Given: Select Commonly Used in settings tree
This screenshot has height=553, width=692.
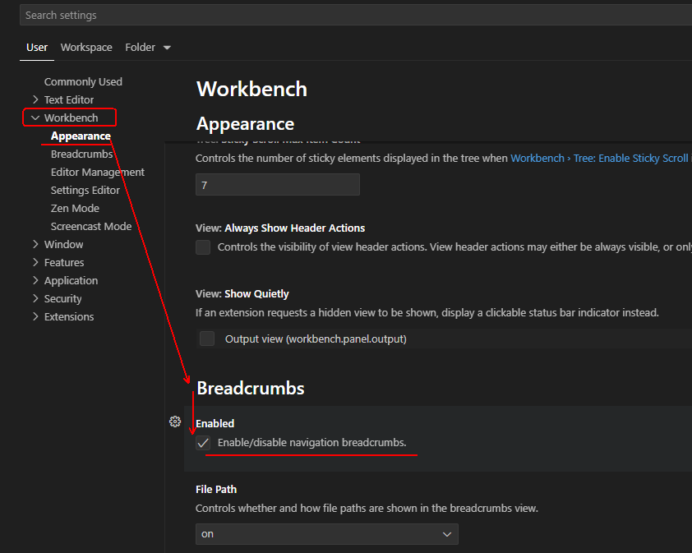Looking at the screenshot, I should [83, 81].
